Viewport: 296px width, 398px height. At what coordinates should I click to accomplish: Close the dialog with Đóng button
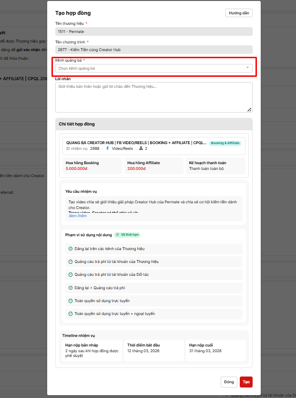[x=229, y=382]
